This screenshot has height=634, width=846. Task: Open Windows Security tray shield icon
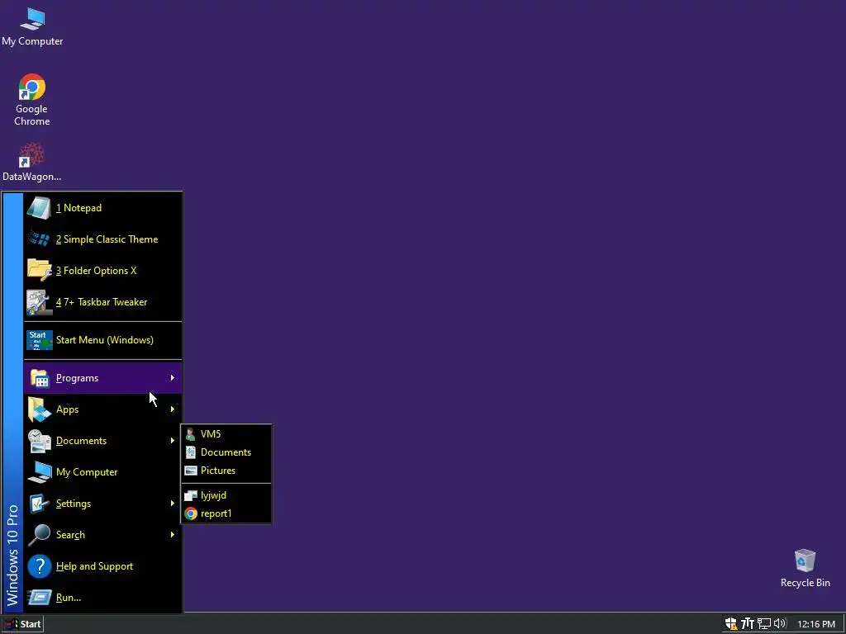coord(731,624)
